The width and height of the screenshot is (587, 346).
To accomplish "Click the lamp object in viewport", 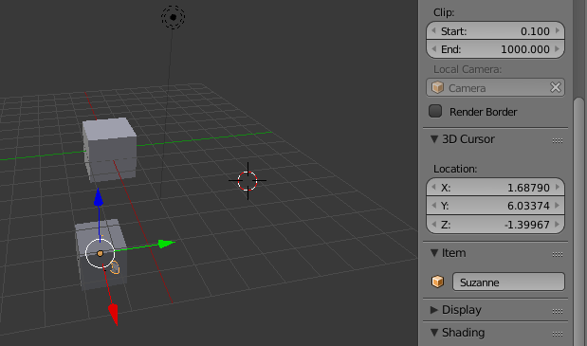I will tap(173, 17).
